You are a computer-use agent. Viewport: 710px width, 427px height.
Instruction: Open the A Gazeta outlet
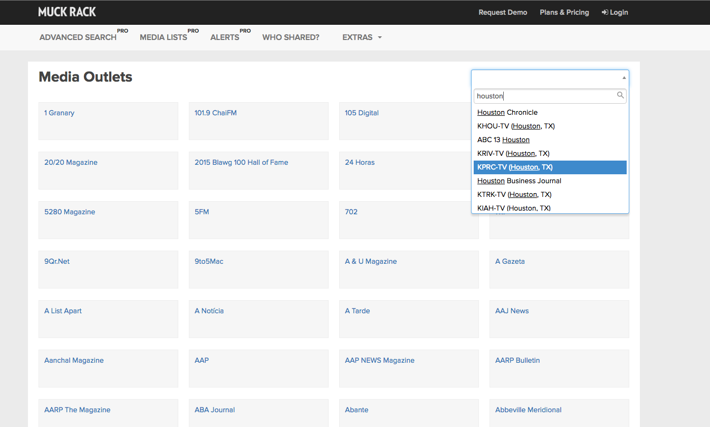510,261
